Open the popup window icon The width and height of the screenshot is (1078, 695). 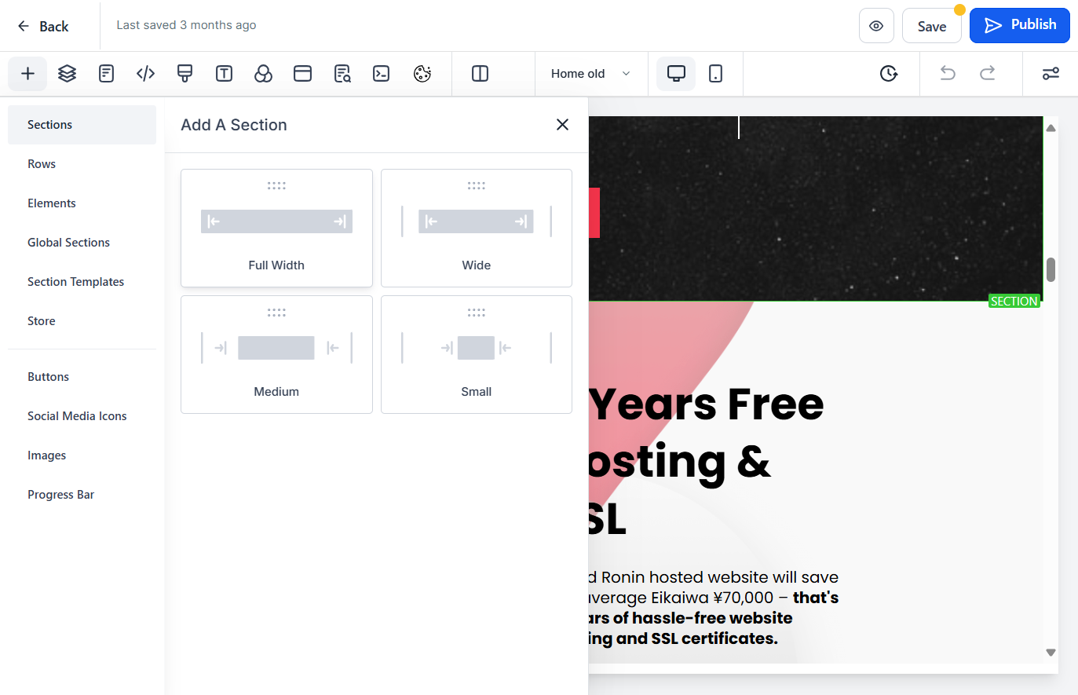[303, 74]
